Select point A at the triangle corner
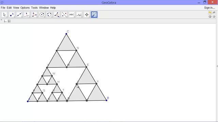 point(28,101)
